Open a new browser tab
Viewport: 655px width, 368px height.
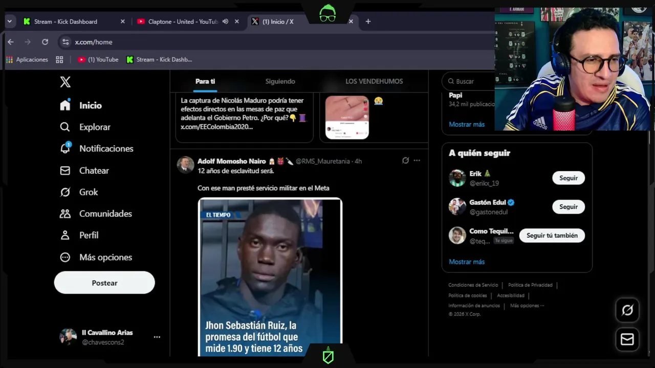368,21
